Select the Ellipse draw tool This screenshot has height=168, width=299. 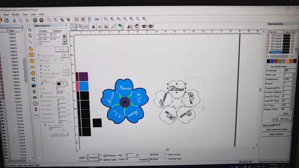(32, 67)
